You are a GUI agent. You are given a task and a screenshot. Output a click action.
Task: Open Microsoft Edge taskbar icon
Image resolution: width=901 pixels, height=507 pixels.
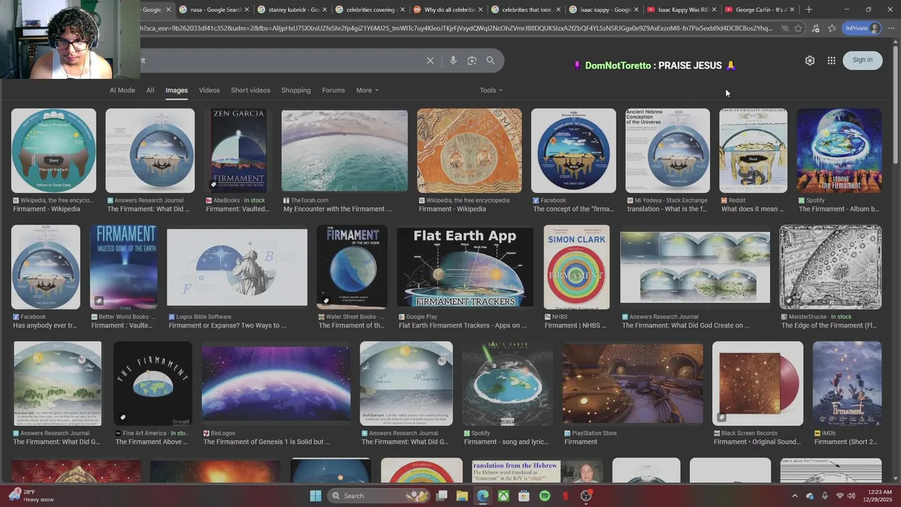point(483,496)
